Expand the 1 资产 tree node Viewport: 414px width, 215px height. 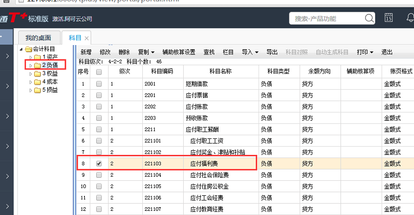31,58
